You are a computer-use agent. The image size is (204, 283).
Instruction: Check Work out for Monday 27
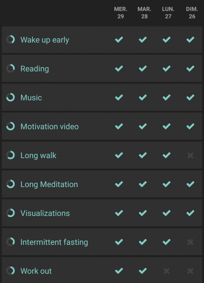coord(166,271)
